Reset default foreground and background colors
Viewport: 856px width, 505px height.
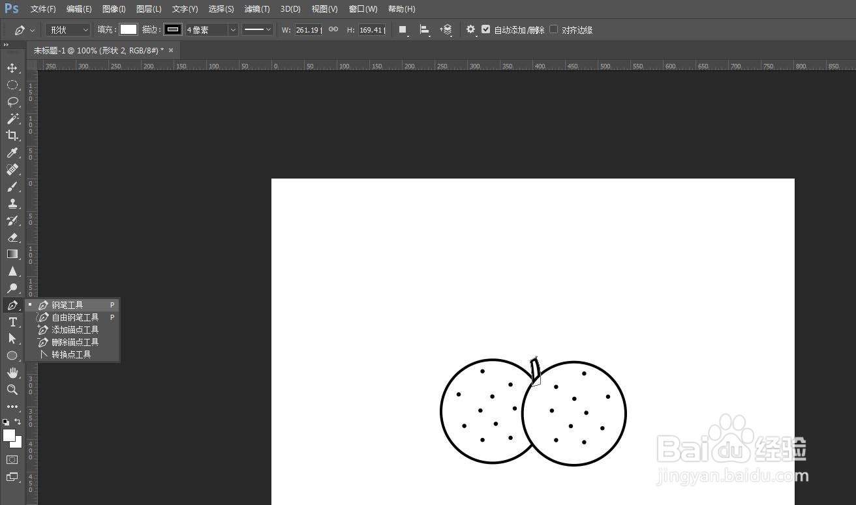click(x=7, y=422)
